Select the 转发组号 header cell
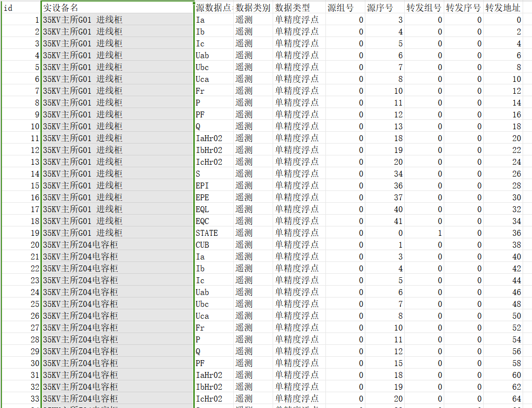The width and height of the screenshot is (532, 408). pos(424,8)
